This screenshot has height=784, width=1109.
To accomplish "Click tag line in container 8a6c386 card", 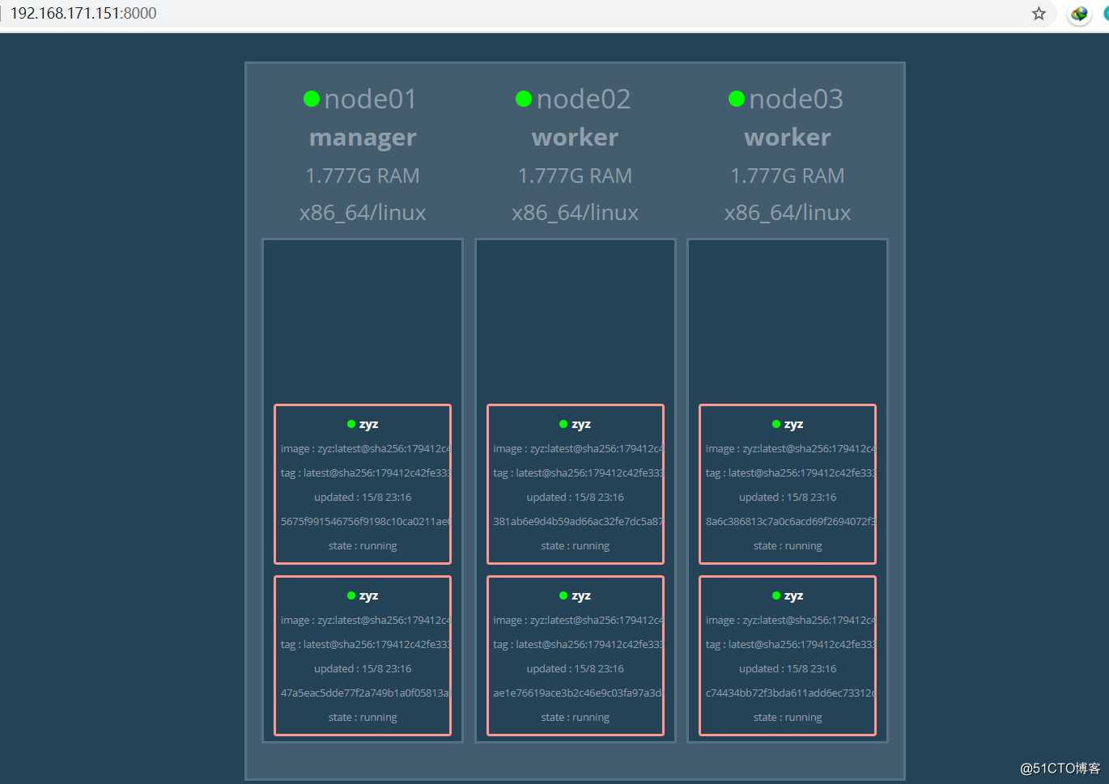I will click(x=790, y=473).
